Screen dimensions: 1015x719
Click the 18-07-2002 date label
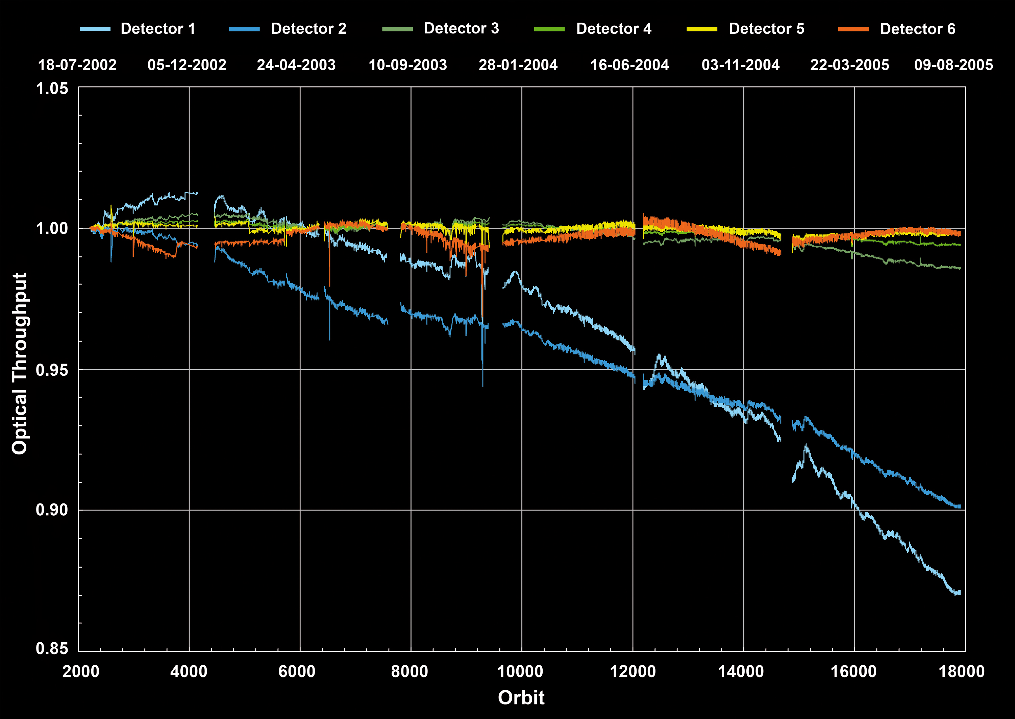tap(77, 65)
